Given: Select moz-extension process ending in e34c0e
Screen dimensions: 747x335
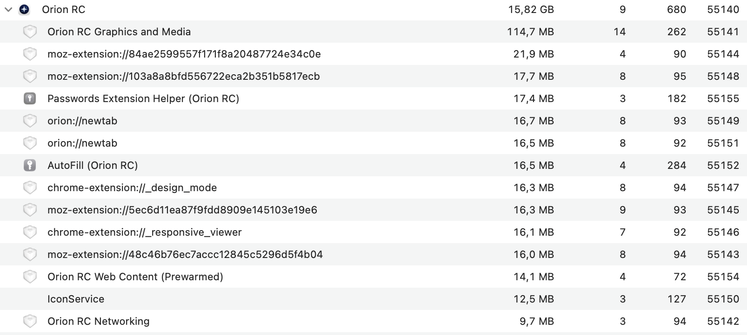Looking at the screenshot, I should pyautogui.click(x=184, y=54).
